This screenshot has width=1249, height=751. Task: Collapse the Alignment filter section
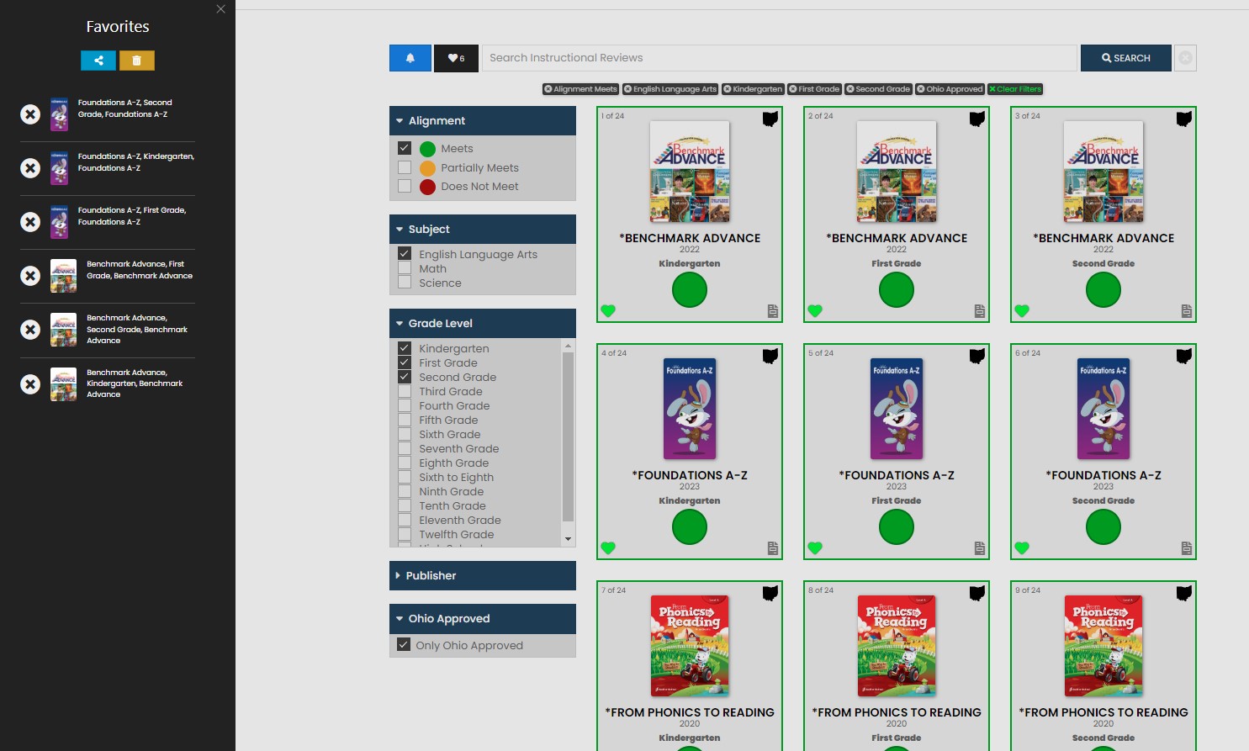click(x=483, y=120)
